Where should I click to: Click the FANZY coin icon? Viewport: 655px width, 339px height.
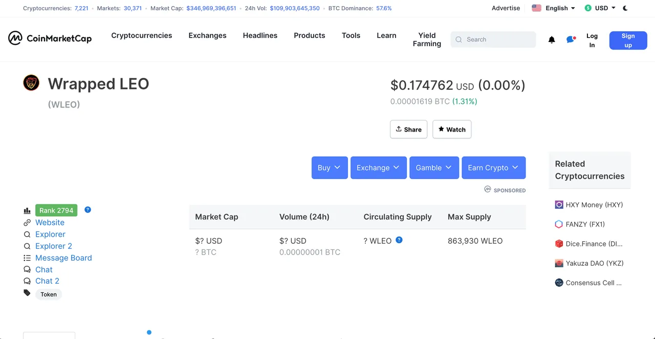(559, 224)
